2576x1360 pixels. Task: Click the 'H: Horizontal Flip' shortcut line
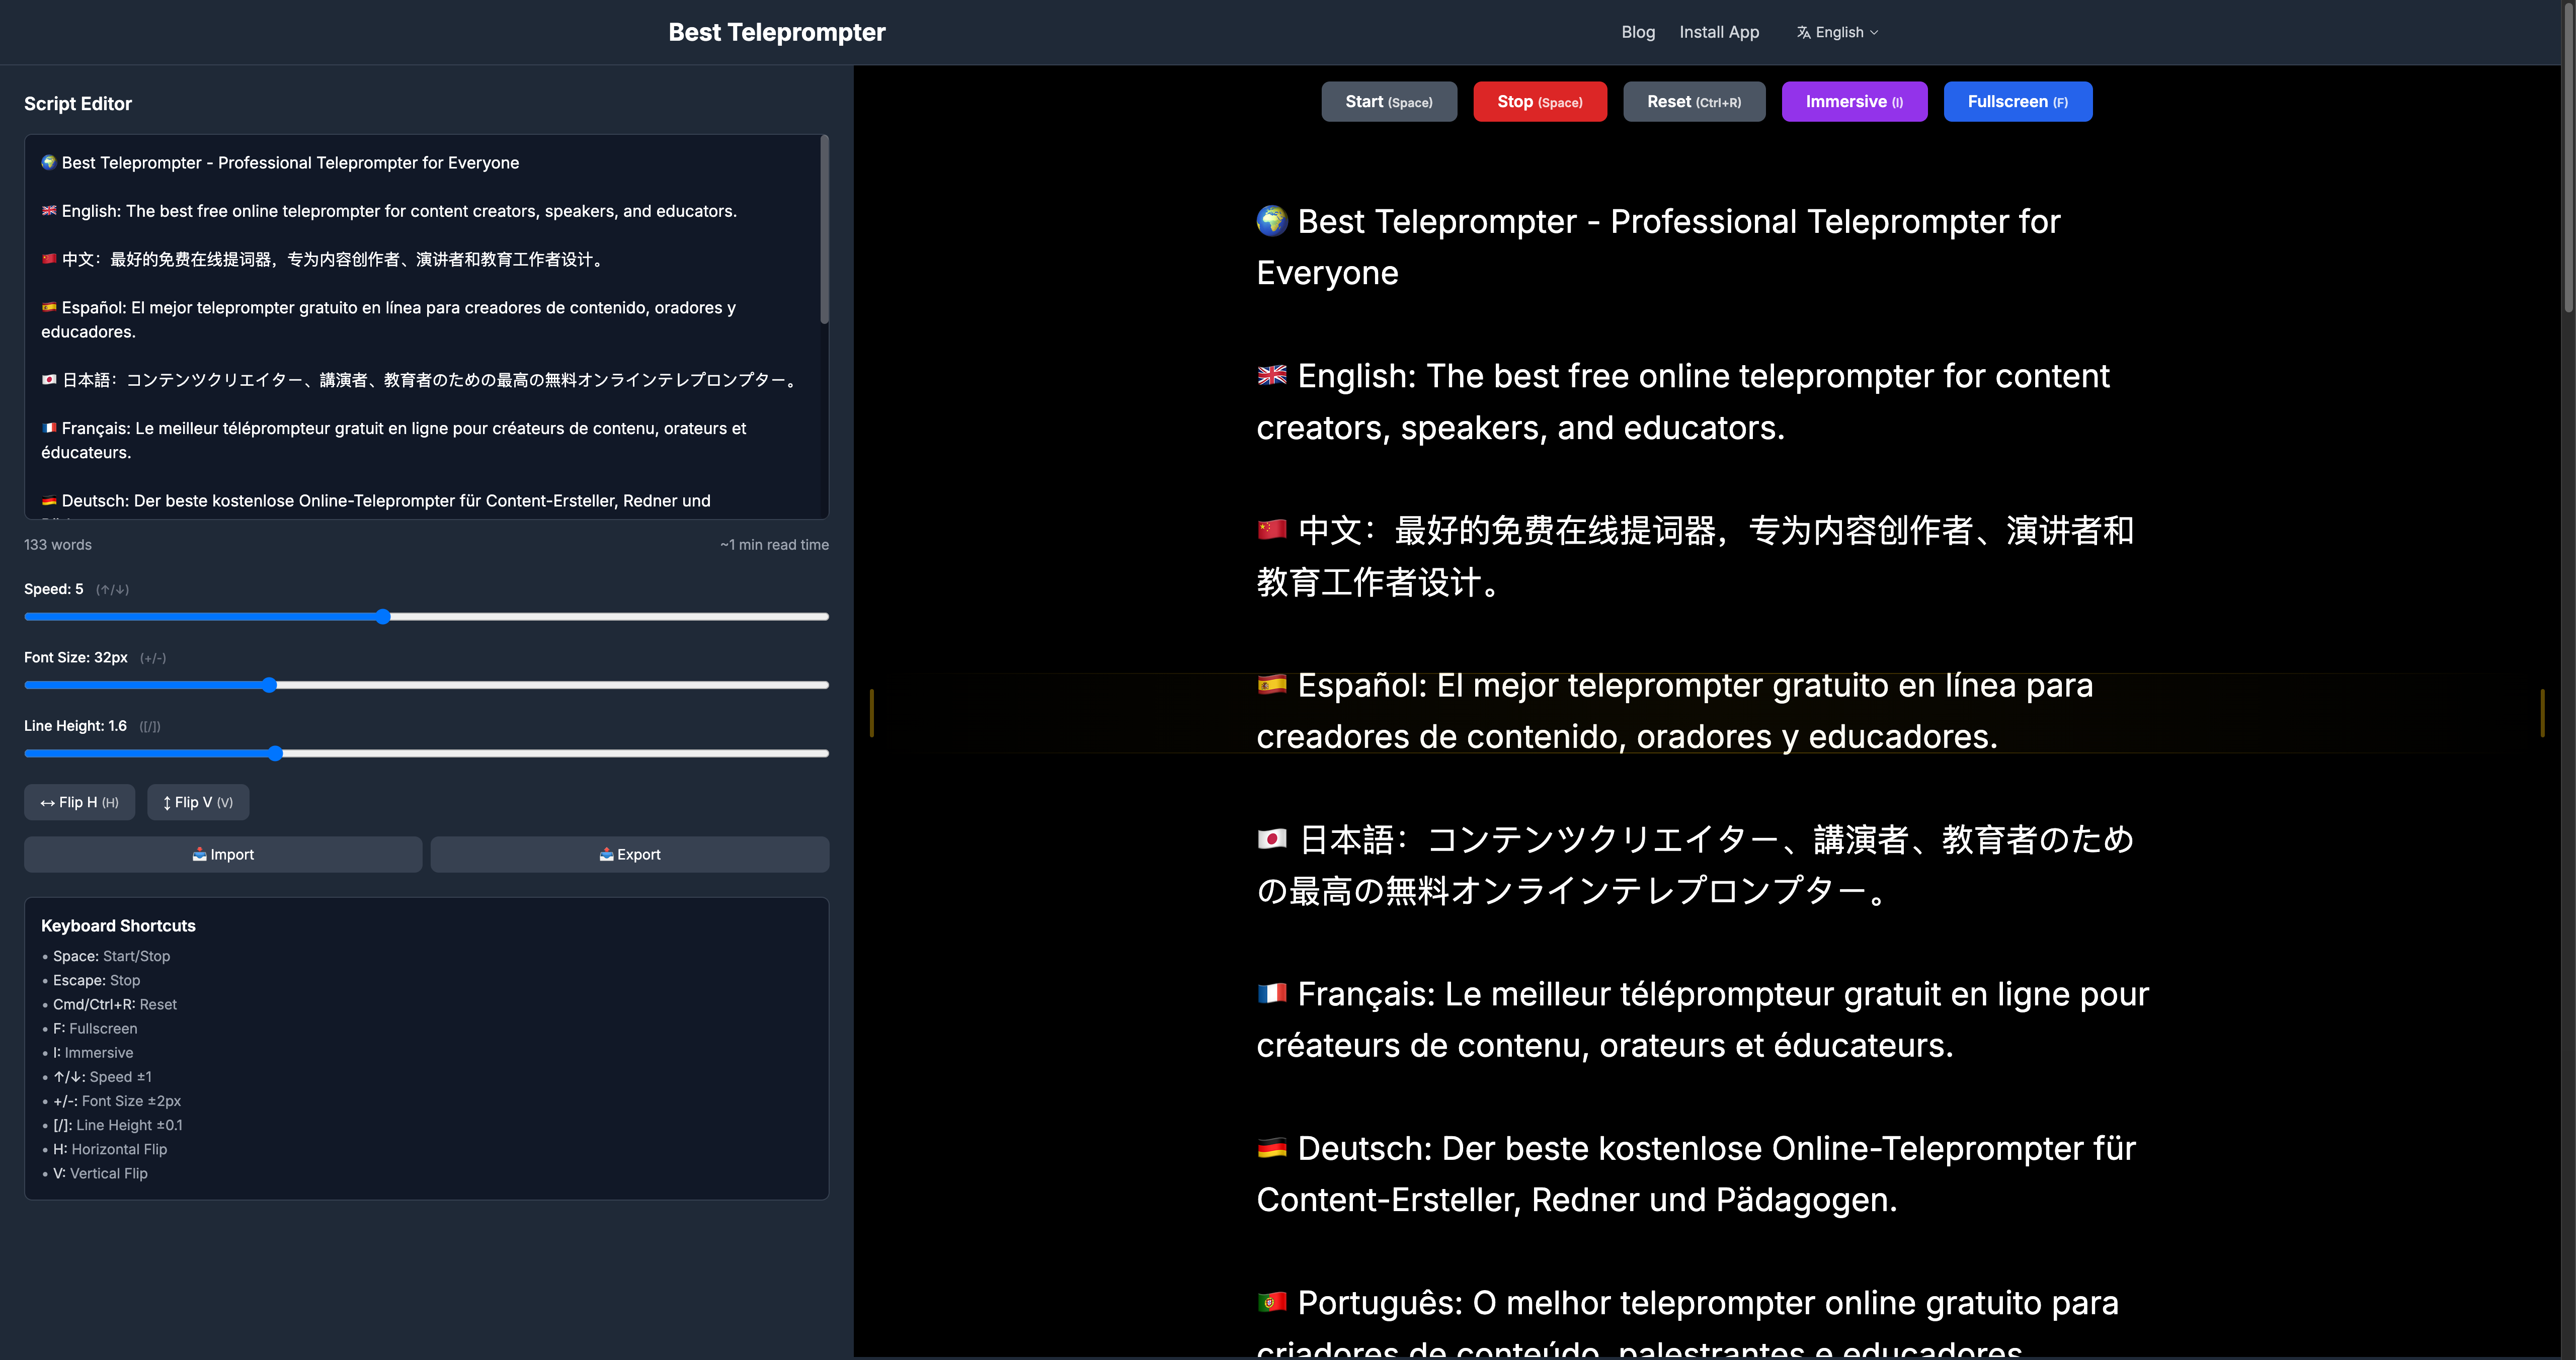(110, 1149)
